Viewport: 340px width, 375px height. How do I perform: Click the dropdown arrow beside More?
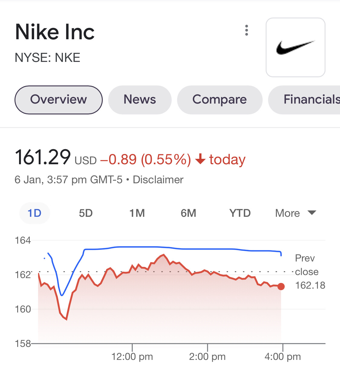[312, 213]
